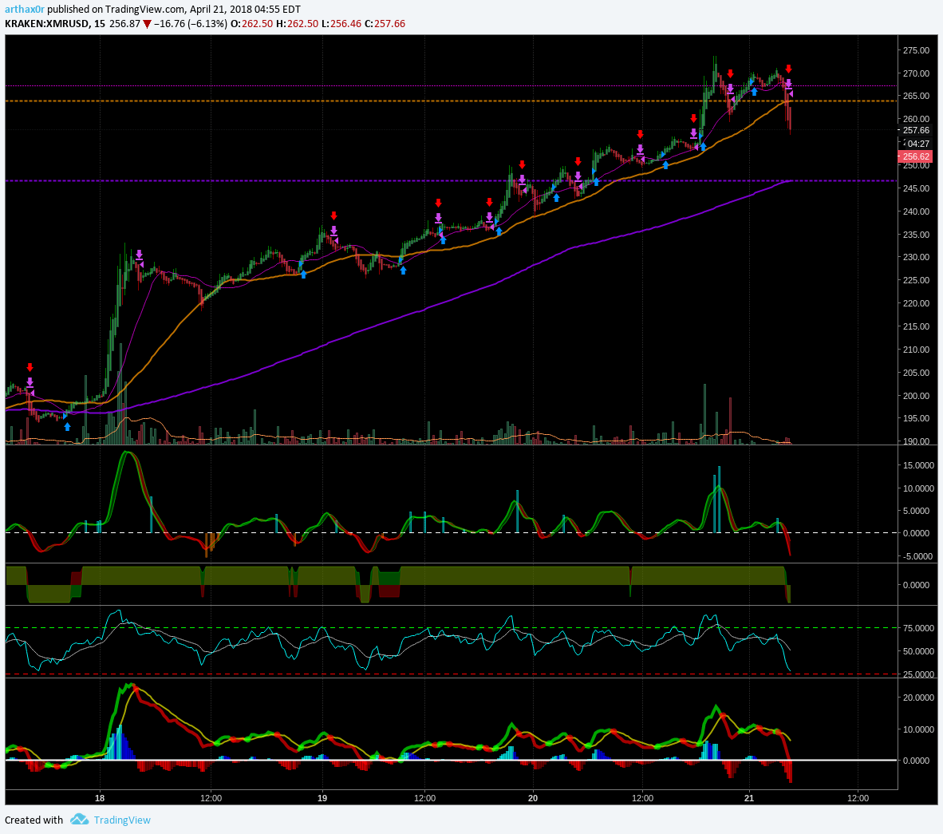
Task: Select the violet dashed horizontal line near 246
Action: click(x=451, y=180)
